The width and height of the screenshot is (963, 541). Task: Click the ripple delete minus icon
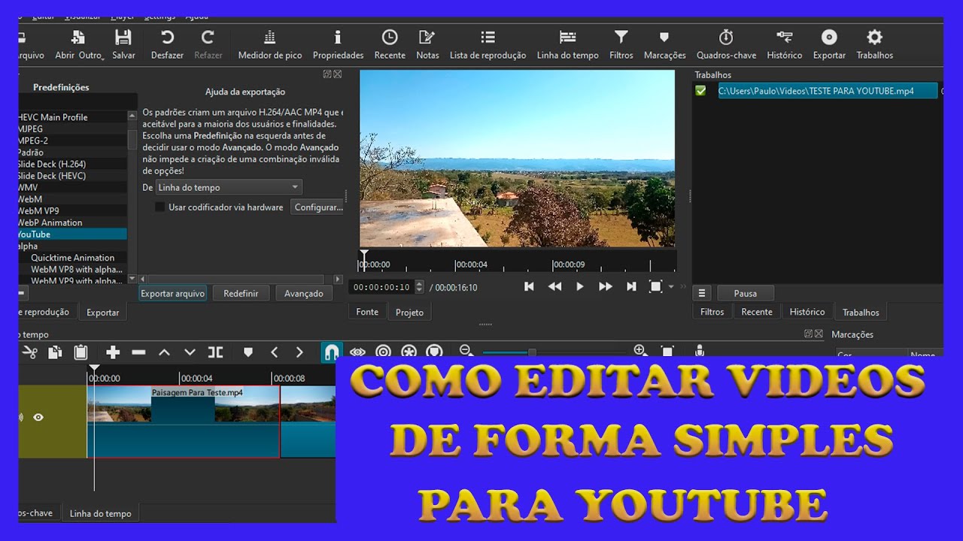pos(138,352)
